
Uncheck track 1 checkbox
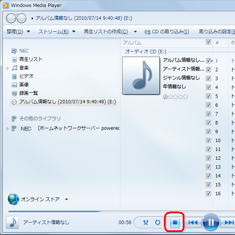tap(209, 61)
